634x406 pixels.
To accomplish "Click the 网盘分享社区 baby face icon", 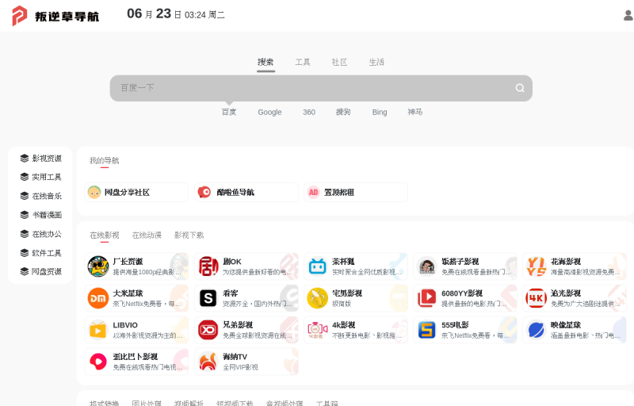I will [x=94, y=192].
